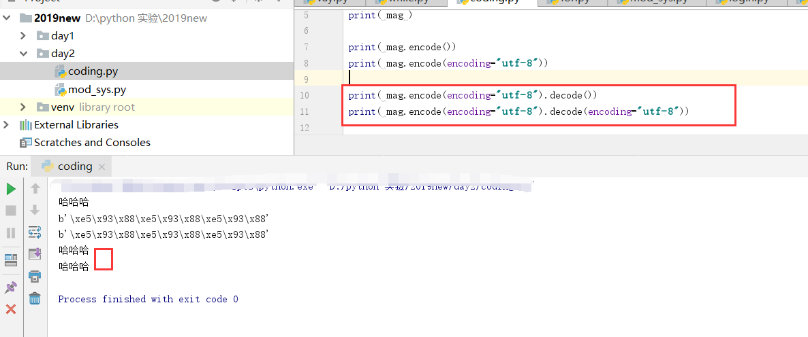Viewport: 808px width, 337px height.
Task: Click line number 10 in the gutter
Action: (x=304, y=95)
